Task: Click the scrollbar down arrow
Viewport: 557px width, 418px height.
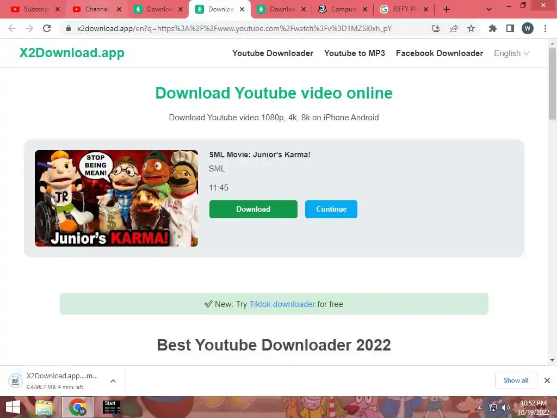Action: coord(553,360)
